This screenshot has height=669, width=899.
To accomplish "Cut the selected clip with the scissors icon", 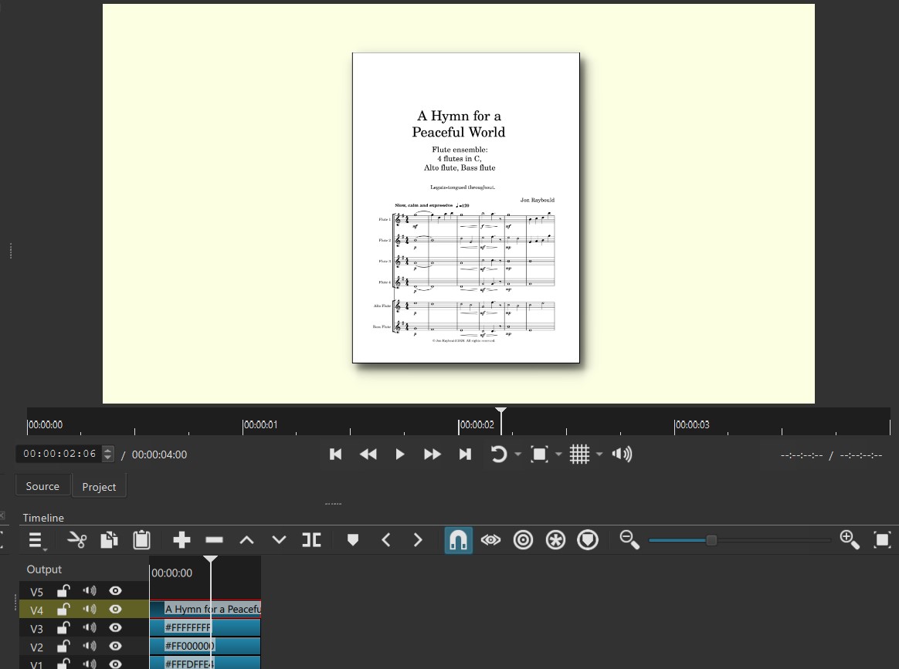I will tap(76, 540).
